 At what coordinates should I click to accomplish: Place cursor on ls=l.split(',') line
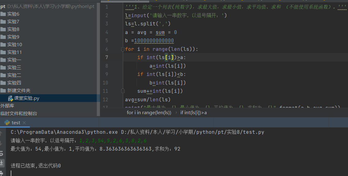point(148,24)
